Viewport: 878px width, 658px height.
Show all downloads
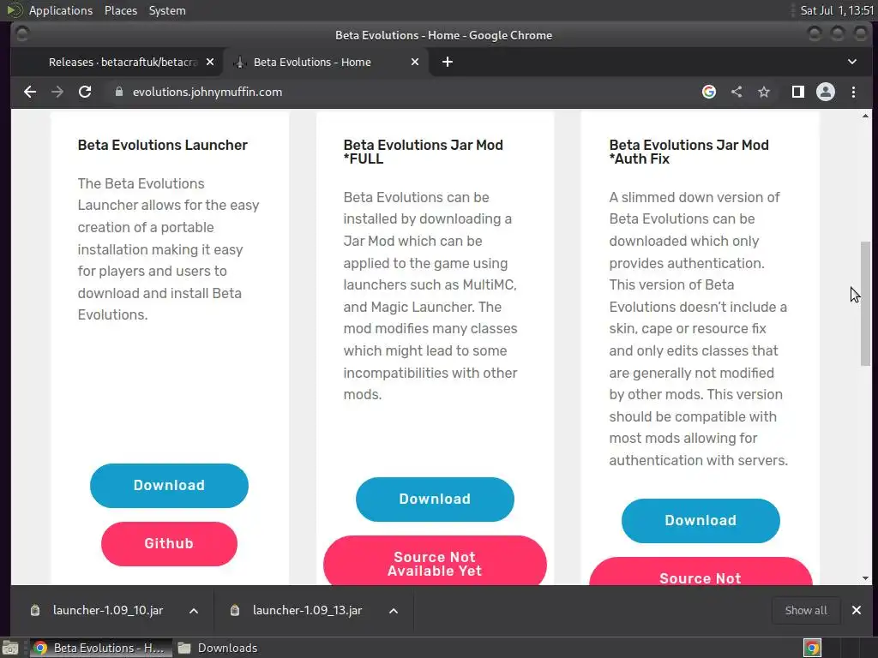click(x=806, y=610)
